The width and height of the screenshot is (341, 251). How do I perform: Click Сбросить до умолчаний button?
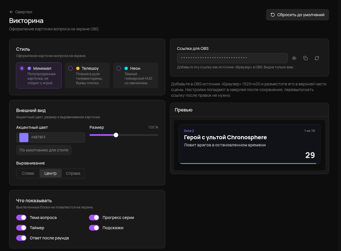click(x=298, y=15)
